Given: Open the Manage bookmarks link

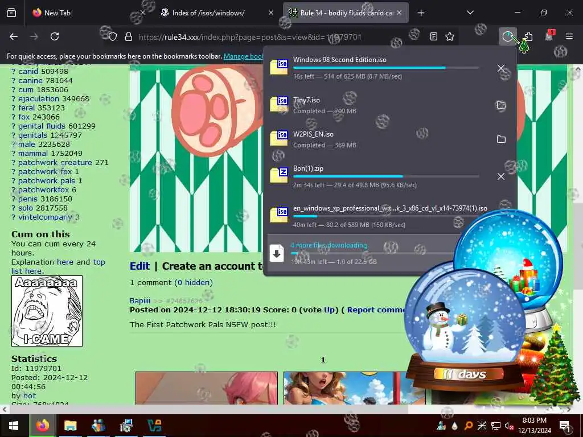Looking at the screenshot, I should [x=244, y=56].
